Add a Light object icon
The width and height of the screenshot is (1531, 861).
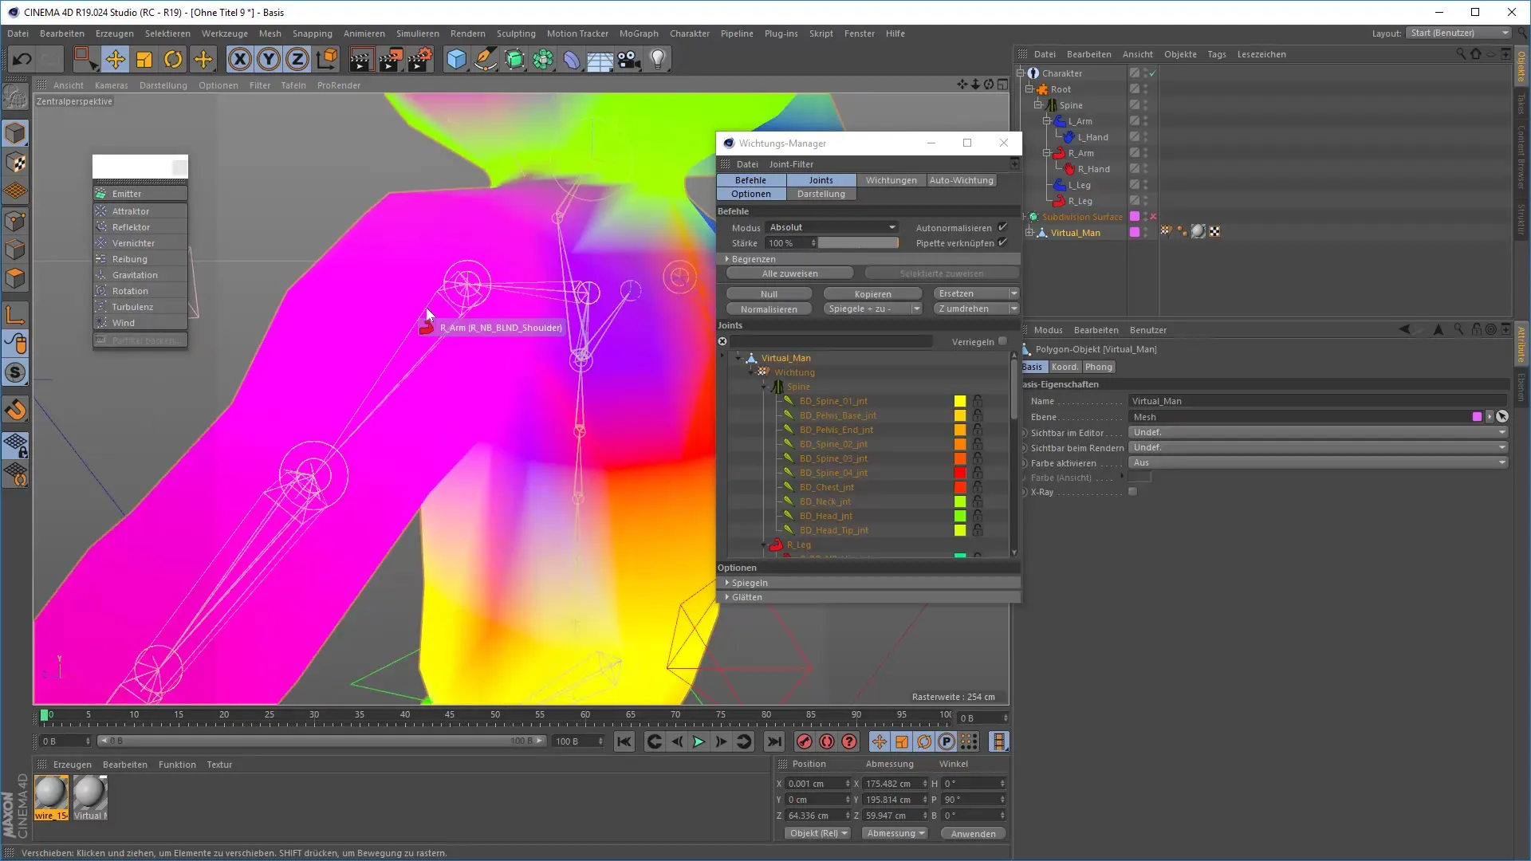[658, 59]
